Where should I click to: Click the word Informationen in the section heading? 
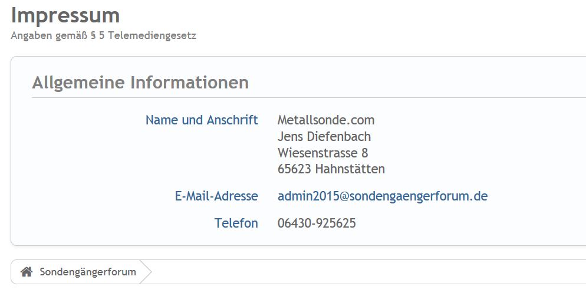coord(189,83)
